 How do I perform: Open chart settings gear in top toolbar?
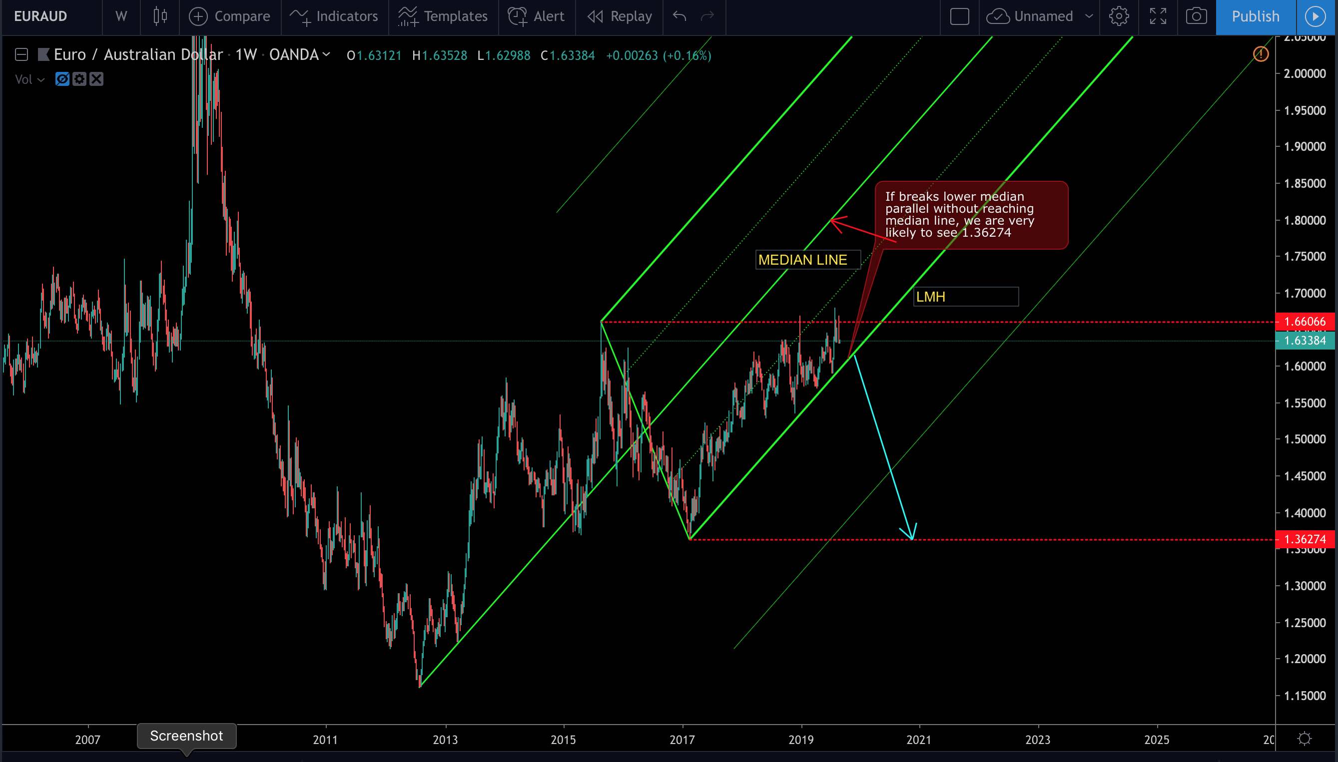(1119, 16)
